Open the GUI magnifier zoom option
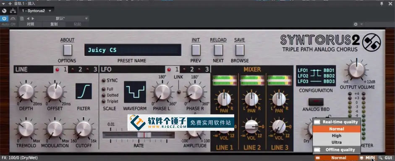This screenshot has height=161, width=395. [x=385, y=158]
